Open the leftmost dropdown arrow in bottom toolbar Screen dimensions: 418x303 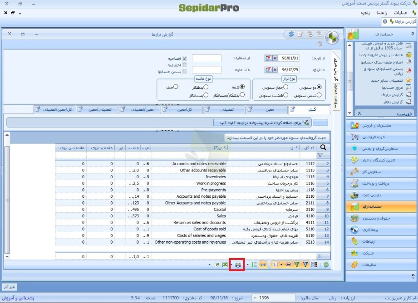coord(209,264)
